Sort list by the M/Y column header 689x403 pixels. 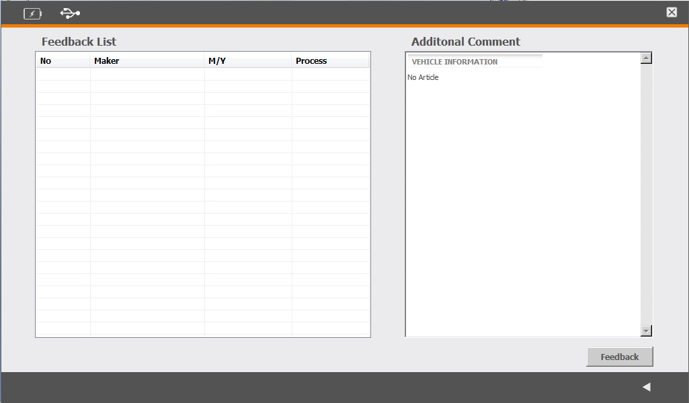247,61
